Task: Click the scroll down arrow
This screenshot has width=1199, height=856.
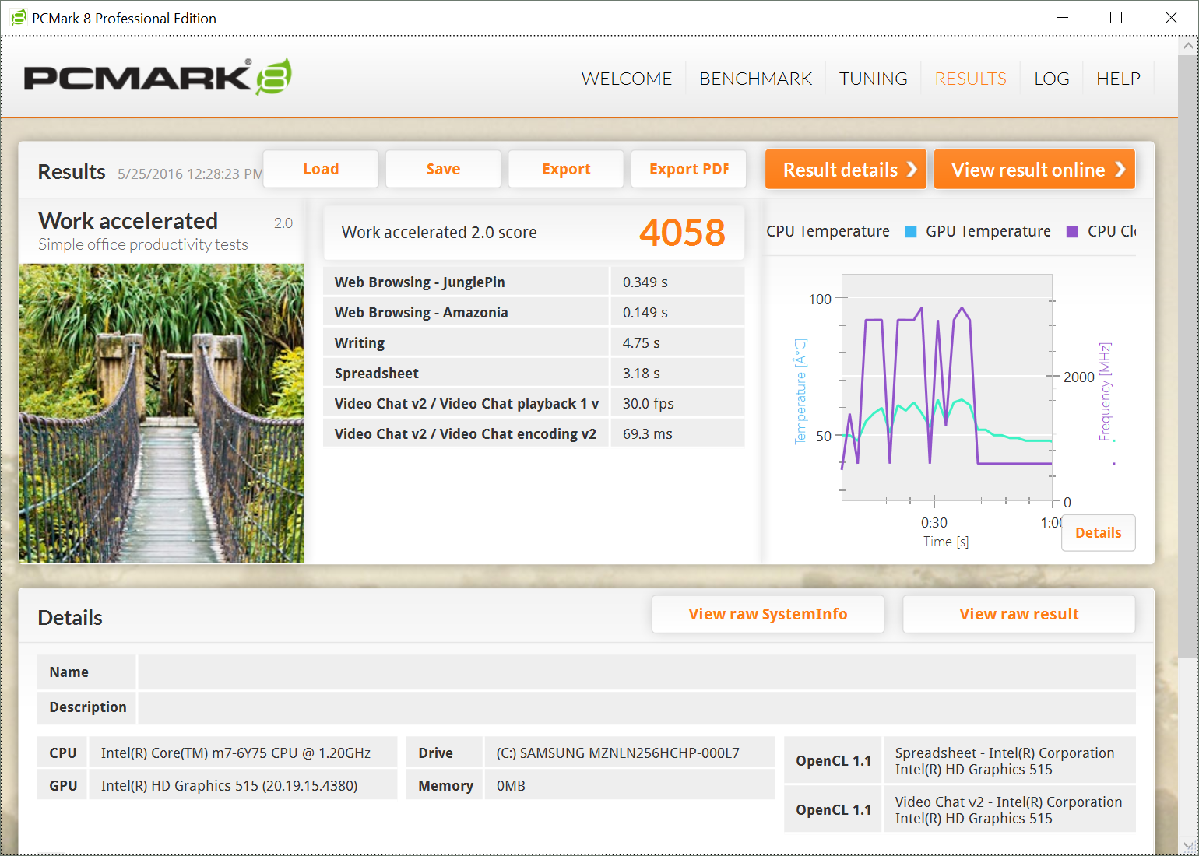Action: 1188,846
